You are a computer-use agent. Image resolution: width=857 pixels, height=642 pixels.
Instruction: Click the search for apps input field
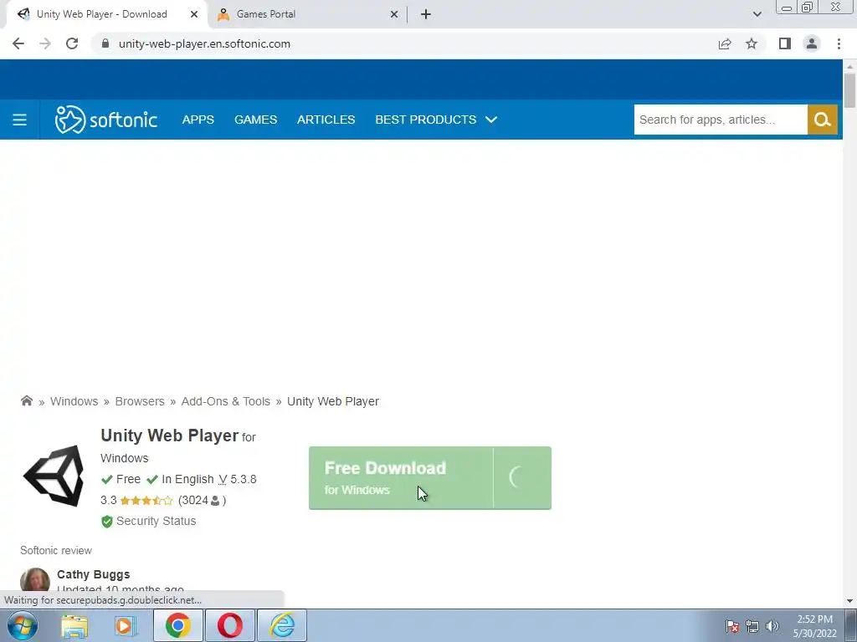[721, 120]
